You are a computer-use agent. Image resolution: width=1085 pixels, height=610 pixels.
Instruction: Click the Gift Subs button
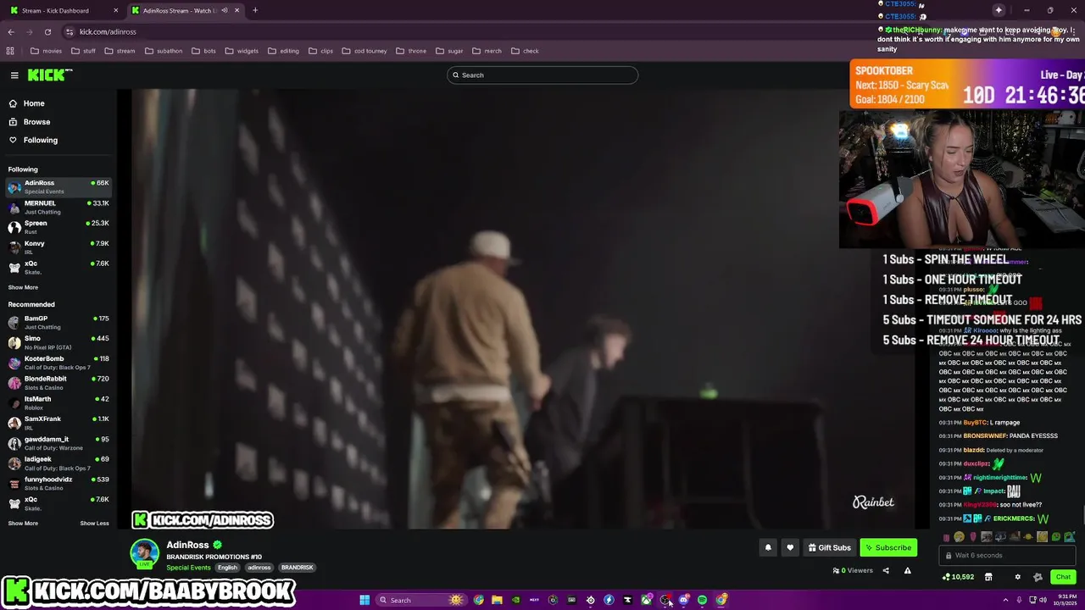[x=829, y=547]
